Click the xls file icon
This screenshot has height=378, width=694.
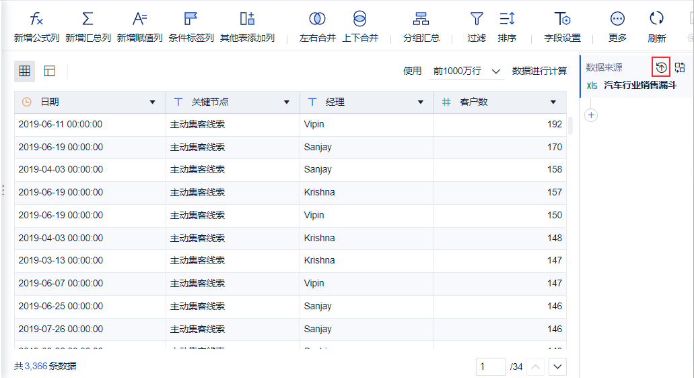click(x=592, y=86)
